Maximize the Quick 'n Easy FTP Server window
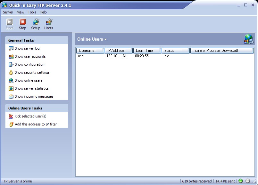The image size is (258, 185). coord(246,5)
